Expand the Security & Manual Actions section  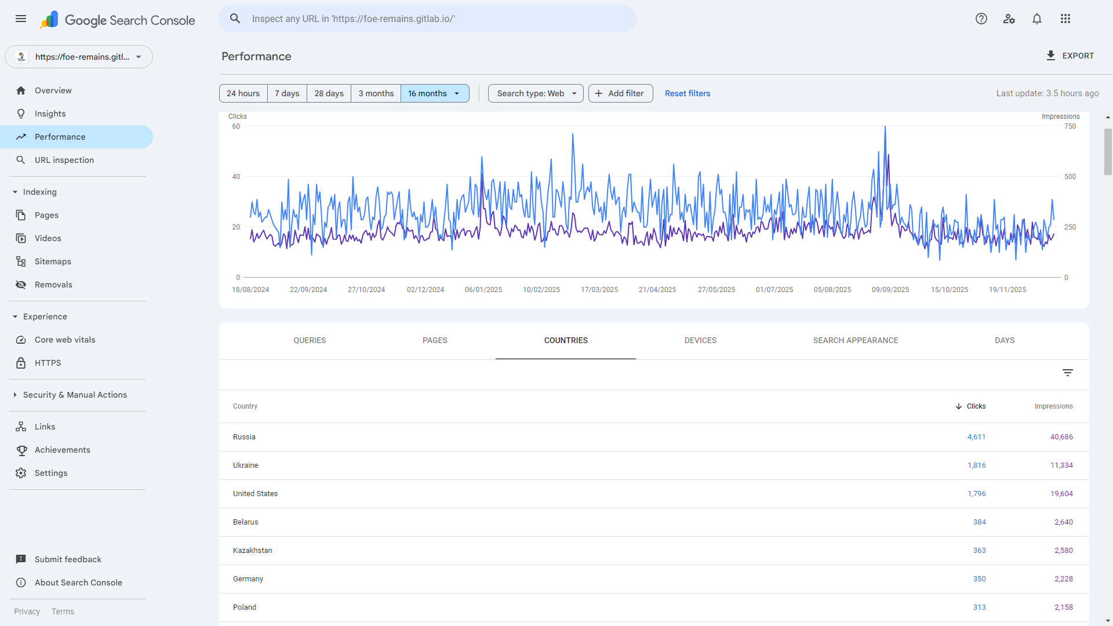click(75, 395)
